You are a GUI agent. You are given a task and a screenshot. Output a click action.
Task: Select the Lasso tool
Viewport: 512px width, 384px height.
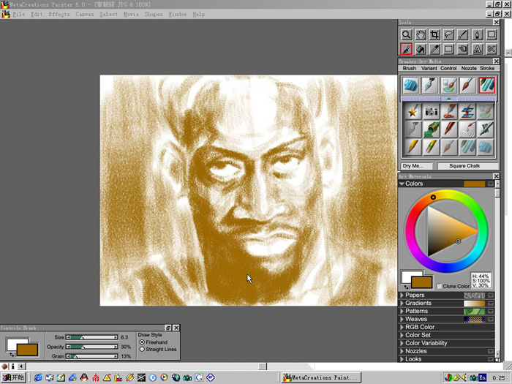[x=448, y=34]
